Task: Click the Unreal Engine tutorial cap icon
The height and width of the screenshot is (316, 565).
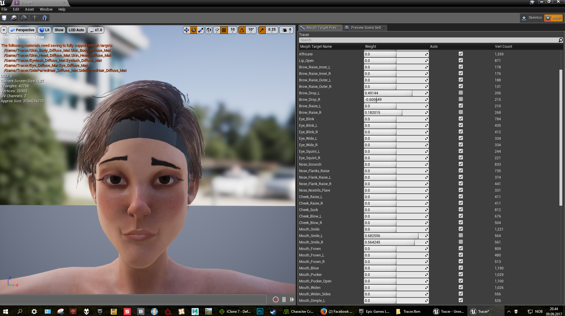Action: [532, 2]
